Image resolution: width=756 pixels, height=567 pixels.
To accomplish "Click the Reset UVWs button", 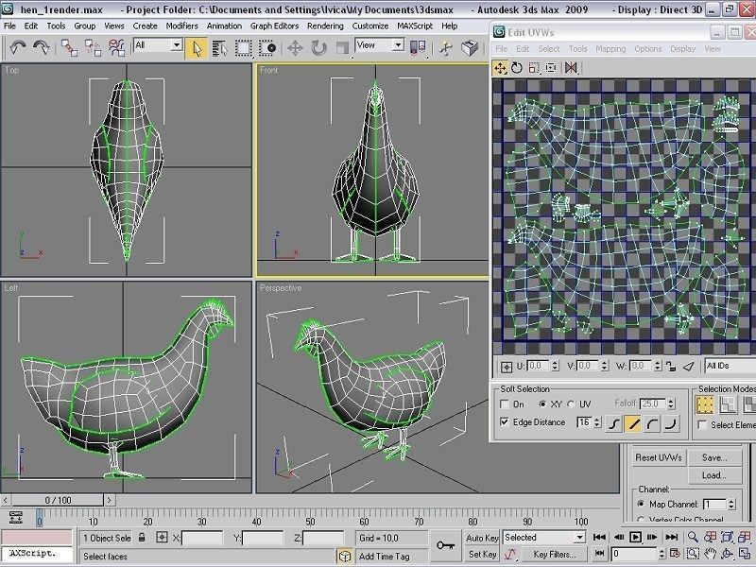I will [658, 457].
